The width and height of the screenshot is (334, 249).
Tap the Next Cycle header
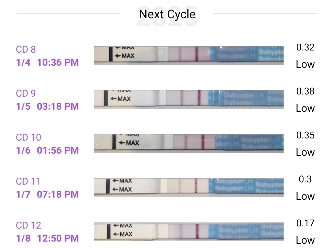tap(167, 14)
